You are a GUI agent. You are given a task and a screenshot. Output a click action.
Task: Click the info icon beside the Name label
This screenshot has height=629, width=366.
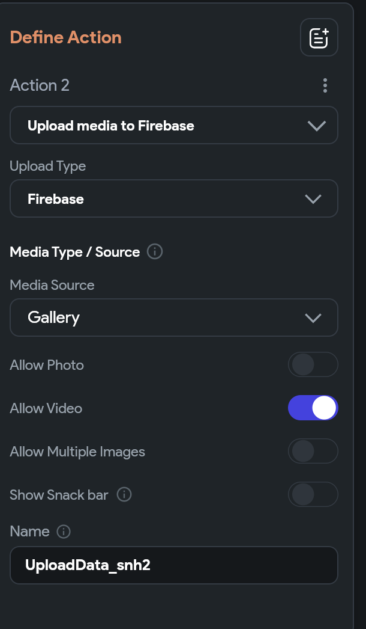click(64, 532)
